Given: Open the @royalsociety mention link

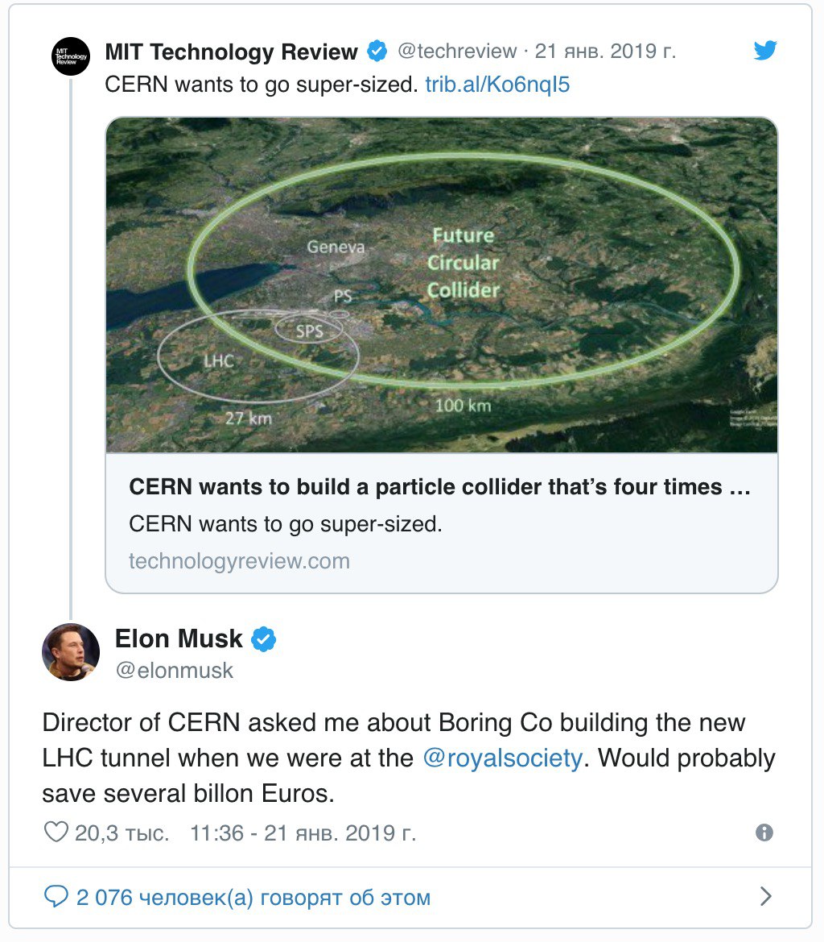Looking at the screenshot, I should click(503, 758).
